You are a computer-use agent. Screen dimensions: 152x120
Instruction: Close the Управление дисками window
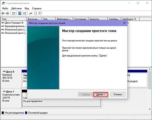click(x=147, y=3)
